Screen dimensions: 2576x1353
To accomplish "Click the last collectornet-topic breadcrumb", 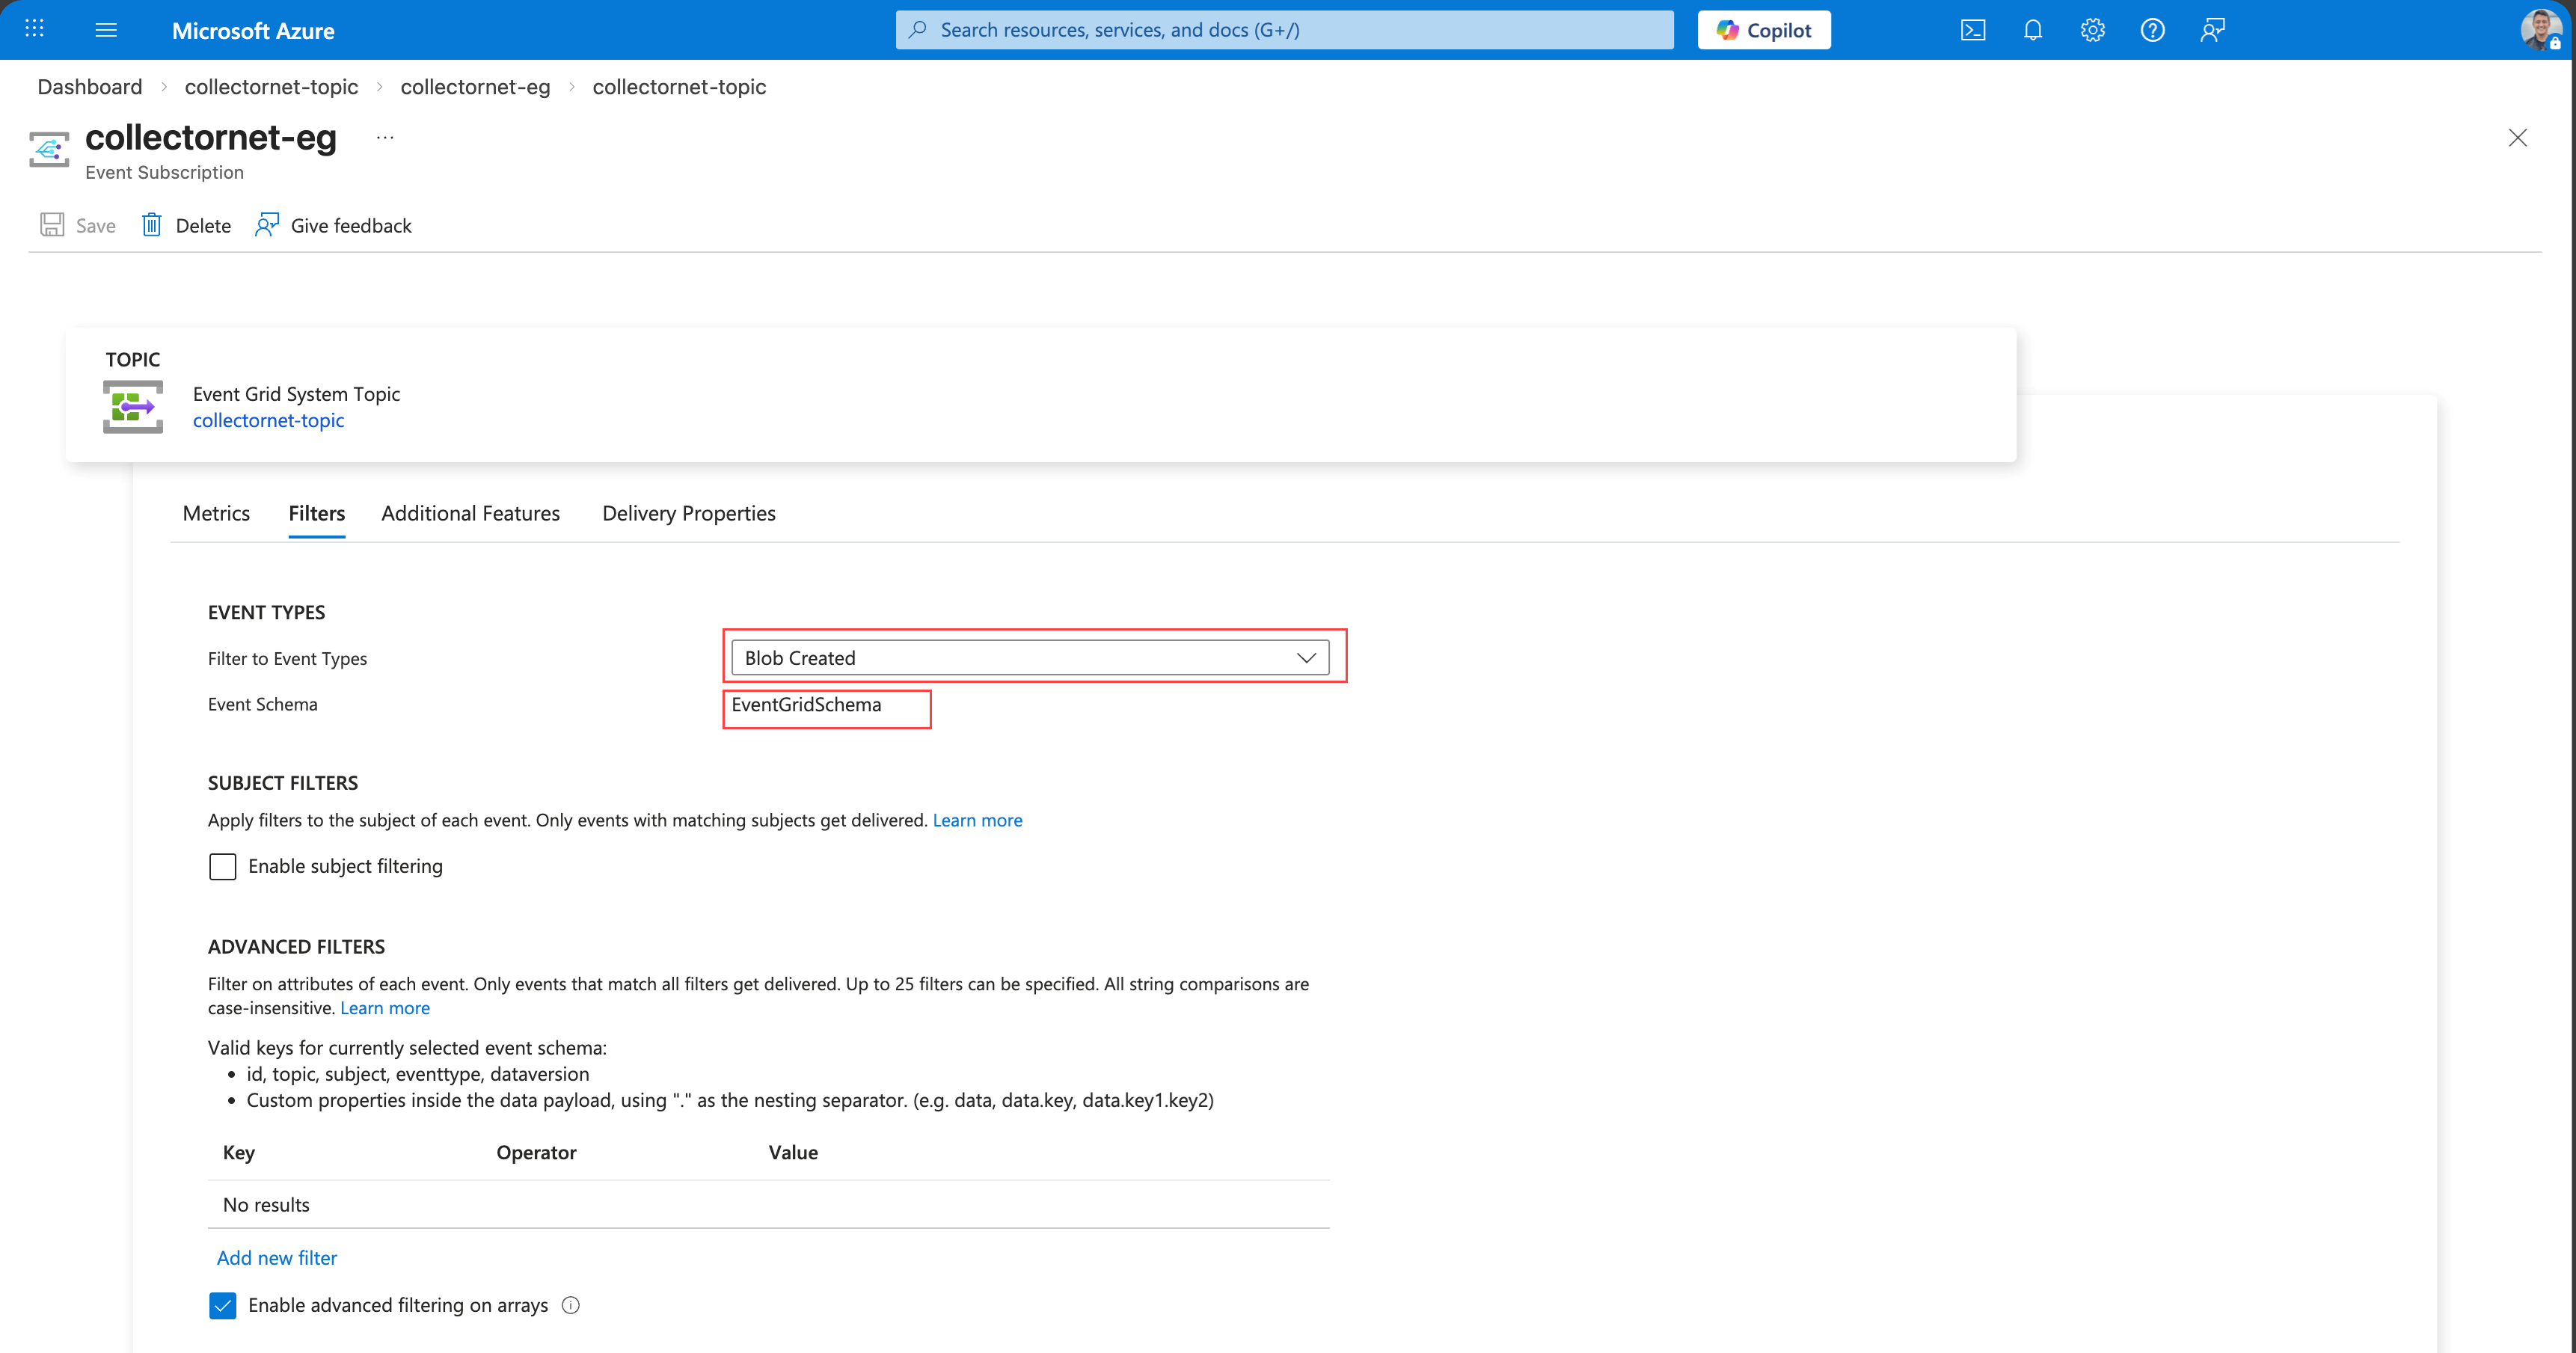I will 679,87.
